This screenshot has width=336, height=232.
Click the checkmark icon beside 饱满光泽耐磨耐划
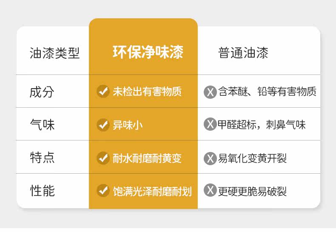[x=103, y=191]
